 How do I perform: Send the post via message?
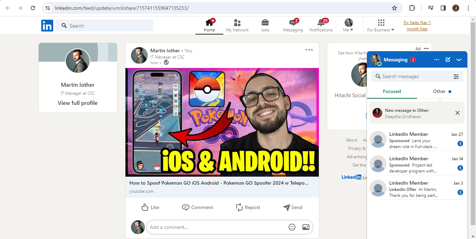point(292,207)
